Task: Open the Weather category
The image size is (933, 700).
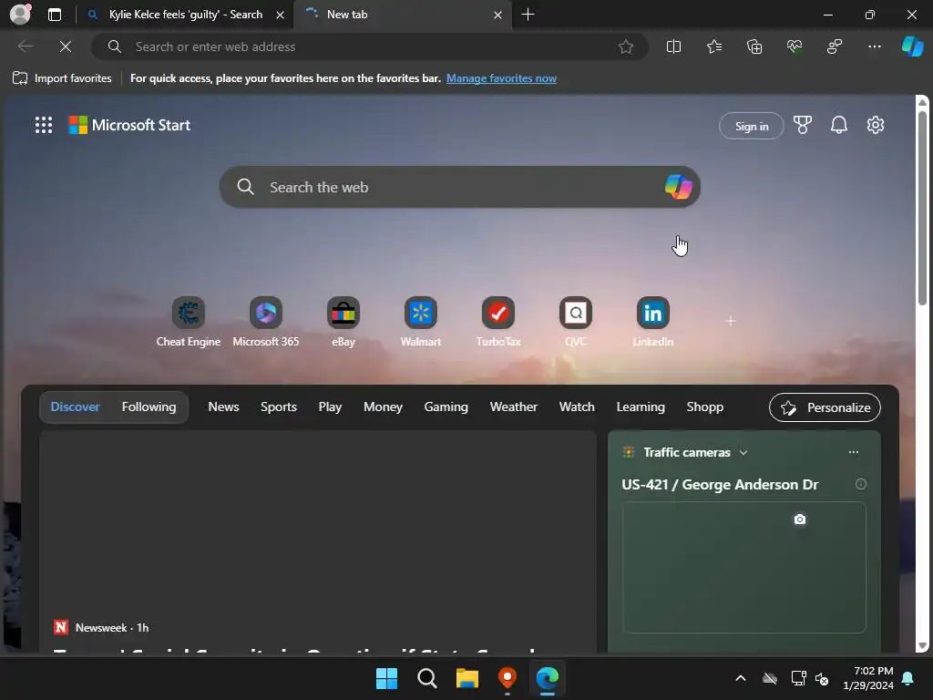Action: point(514,407)
